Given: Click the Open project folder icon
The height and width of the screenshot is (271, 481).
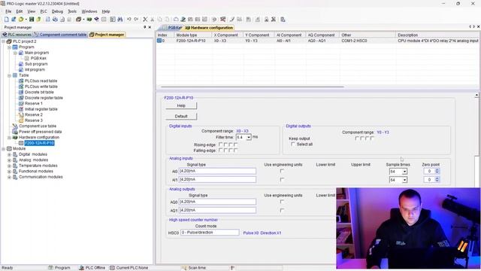Looking at the screenshot, I should (x=21, y=20).
